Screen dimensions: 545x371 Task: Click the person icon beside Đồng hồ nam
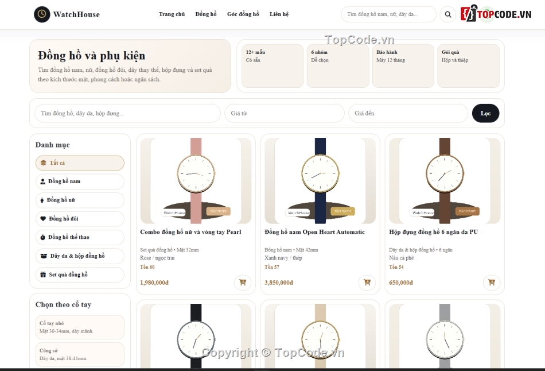[x=43, y=181]
